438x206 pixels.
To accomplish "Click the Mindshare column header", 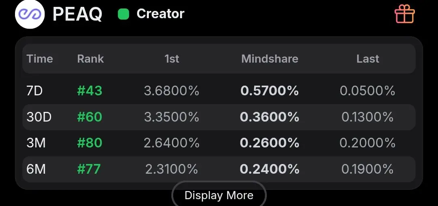I will click(270, 59).
